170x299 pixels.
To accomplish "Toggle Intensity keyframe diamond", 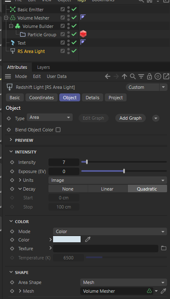I will [x=12, y=162].
